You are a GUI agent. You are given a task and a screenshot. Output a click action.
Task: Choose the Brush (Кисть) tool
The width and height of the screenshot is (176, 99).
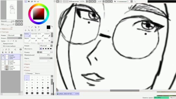pyautogui.click(x=41, y=35)
